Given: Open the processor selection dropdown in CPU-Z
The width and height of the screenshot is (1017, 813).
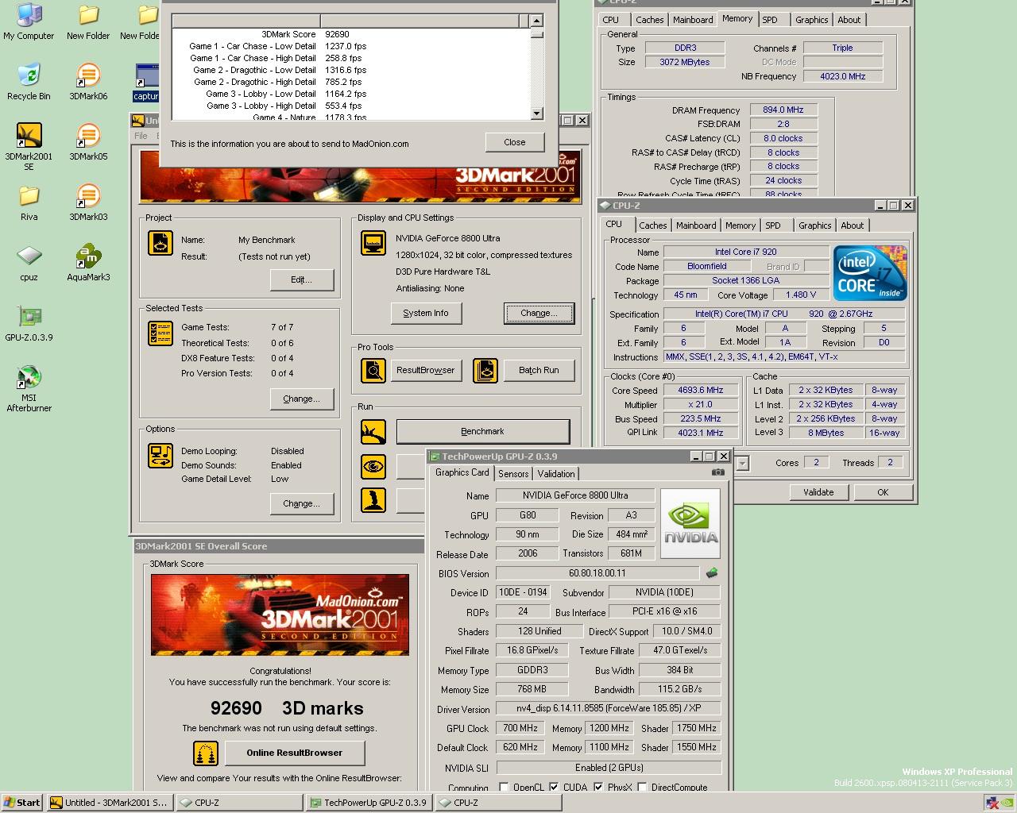Looking at the screenshot, I should pyautogui.click(x=742, y=463).
